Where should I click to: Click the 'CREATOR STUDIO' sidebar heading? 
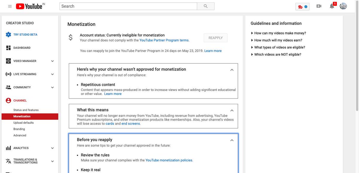tap(20, 23)
